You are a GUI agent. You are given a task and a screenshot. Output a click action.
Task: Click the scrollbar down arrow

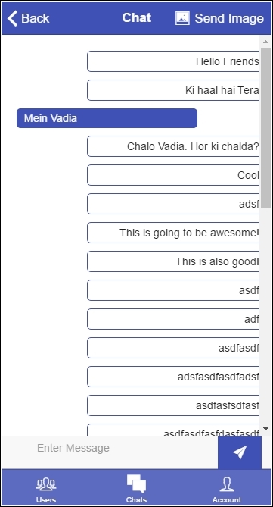pos(265,429)
